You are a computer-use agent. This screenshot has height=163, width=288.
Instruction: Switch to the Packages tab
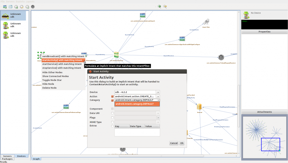(7, 159)
